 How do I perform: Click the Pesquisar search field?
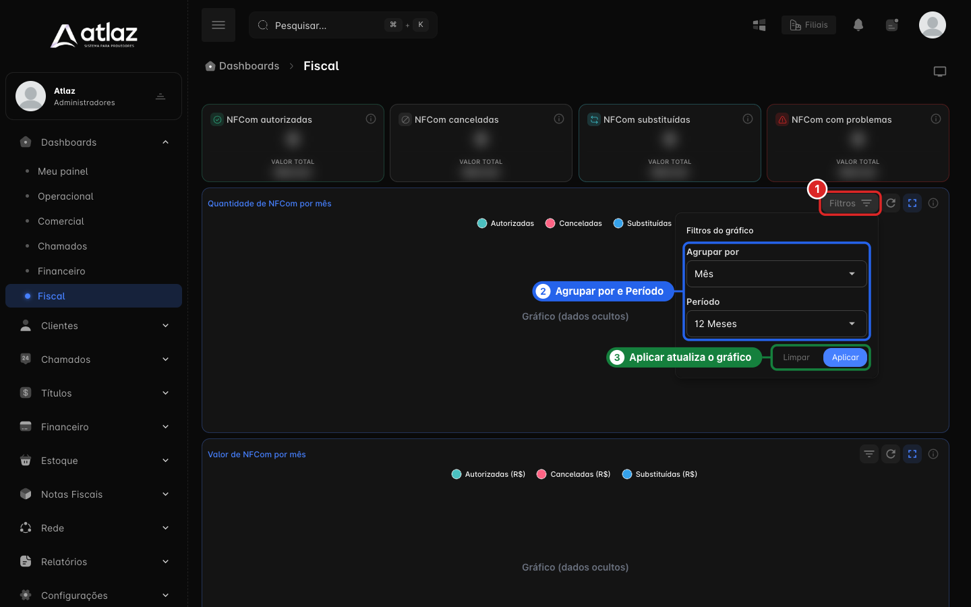pos(343,25)
